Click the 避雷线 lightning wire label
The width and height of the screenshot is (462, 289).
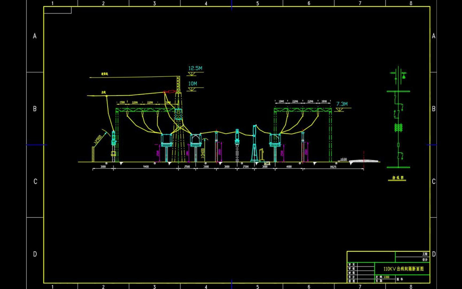(x=105, y=74)
